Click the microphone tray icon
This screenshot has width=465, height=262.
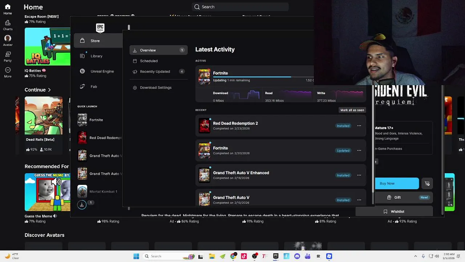[x=423, y=256]
